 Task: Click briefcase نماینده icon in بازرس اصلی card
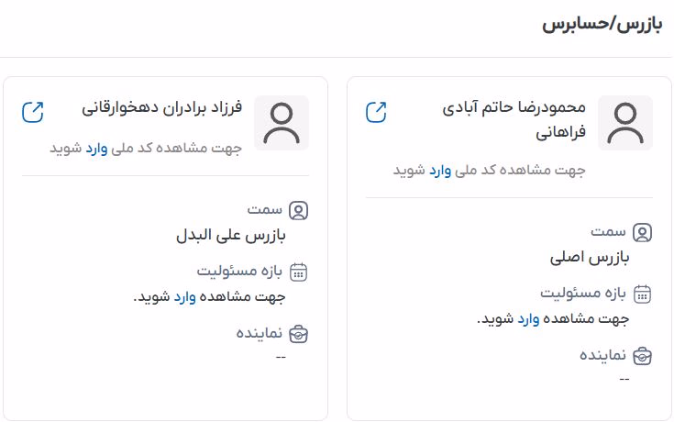click(643, 354)
